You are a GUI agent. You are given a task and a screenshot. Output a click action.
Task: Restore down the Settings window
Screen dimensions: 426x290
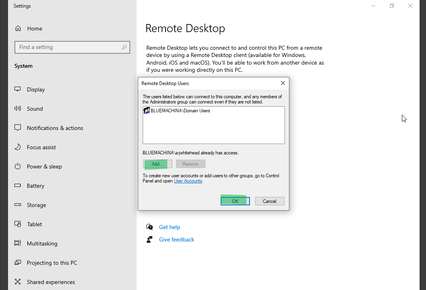point(392,6)
